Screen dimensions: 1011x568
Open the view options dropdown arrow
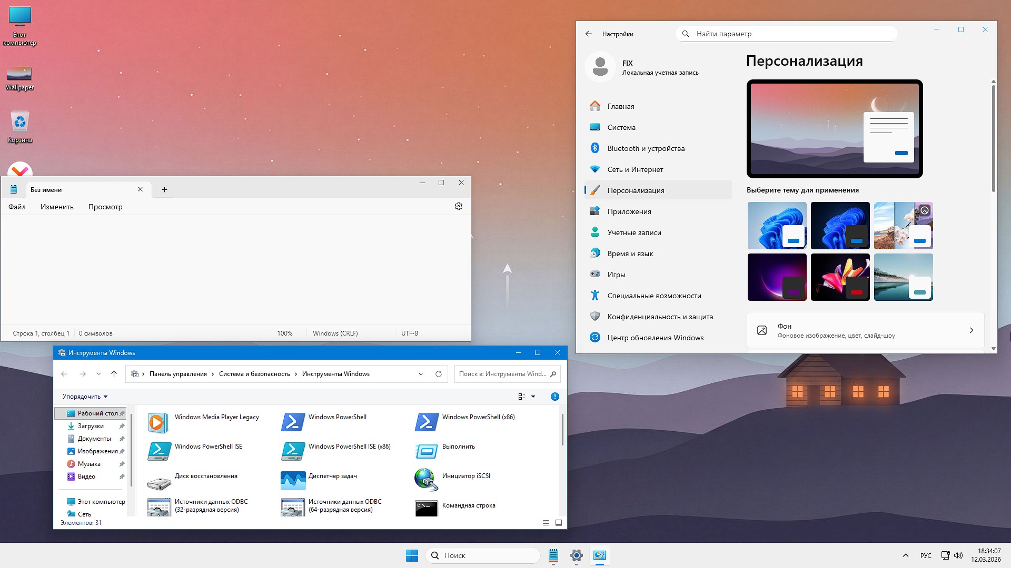coord(534,397)
